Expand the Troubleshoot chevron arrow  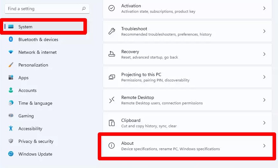pos(264,31)
